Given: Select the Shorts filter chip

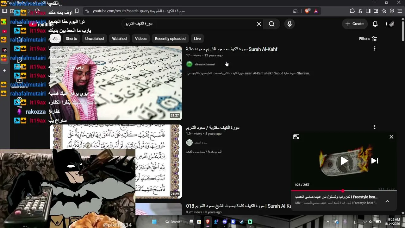Looking at the screenshot, I should [71, 39].
